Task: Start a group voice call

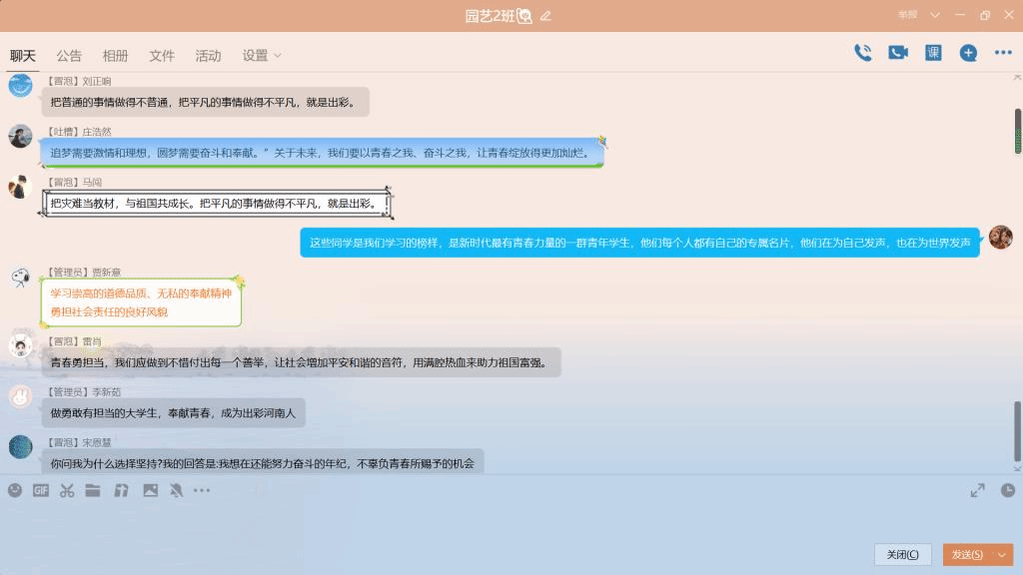Action: 863,54
